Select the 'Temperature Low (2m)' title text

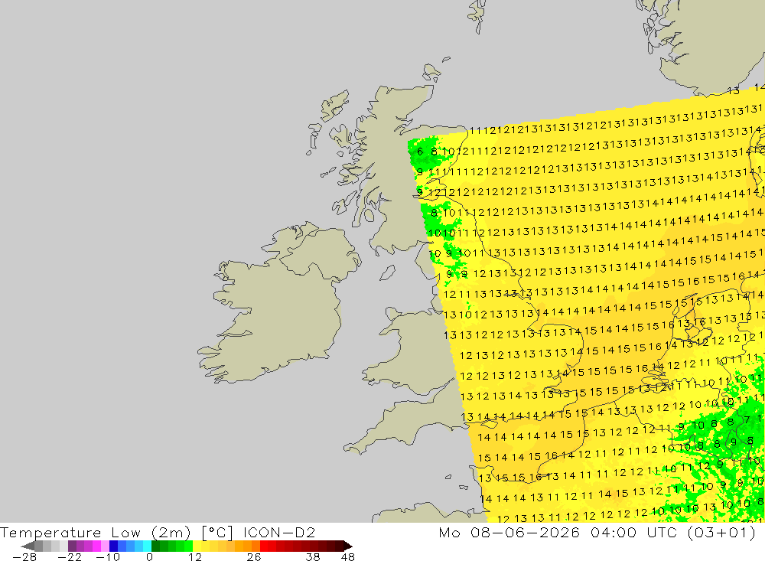[x=96, y=532]
